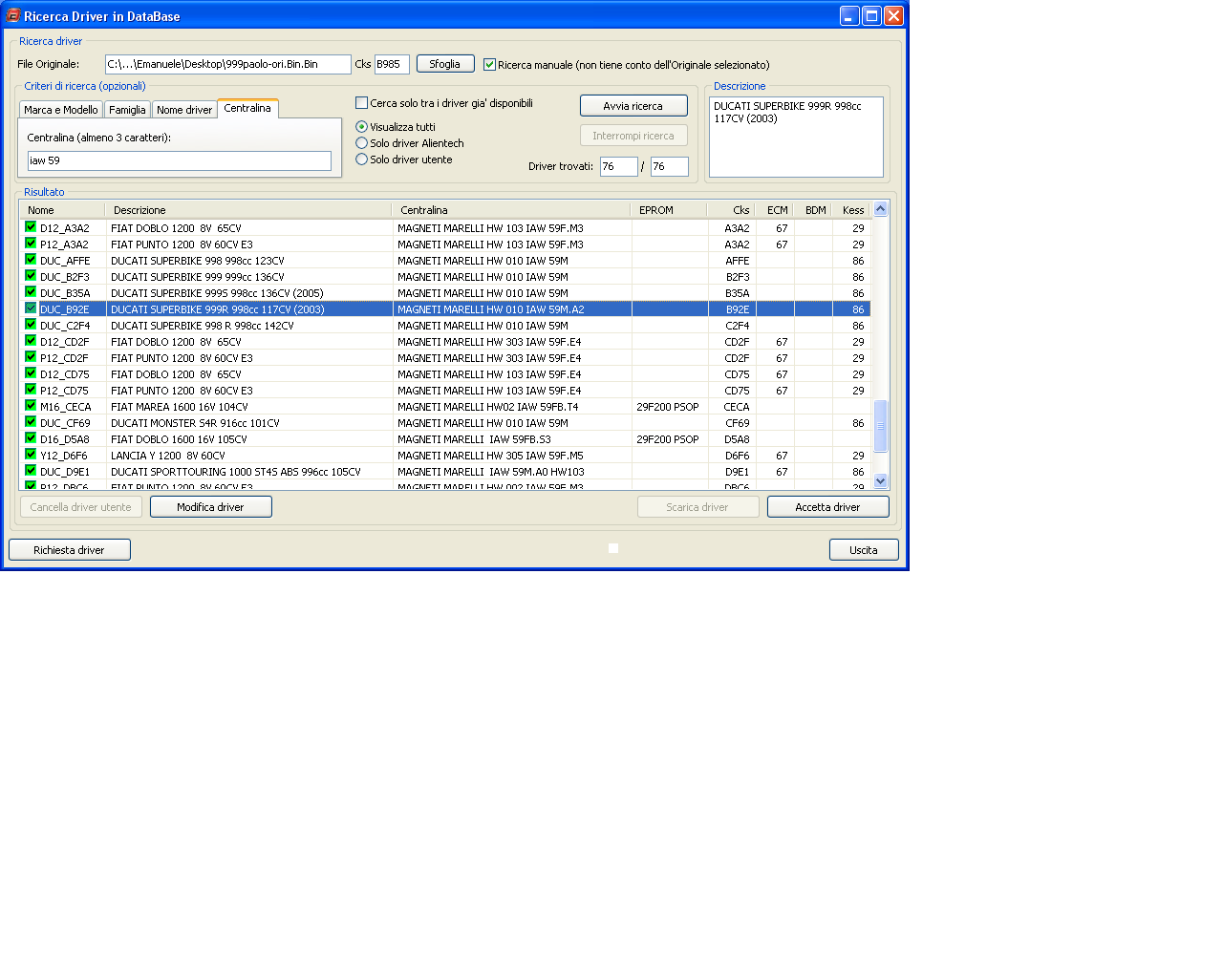Click green check icon for DUC_AFFE row
This screenshot has width=1223, height=978.
31,260
